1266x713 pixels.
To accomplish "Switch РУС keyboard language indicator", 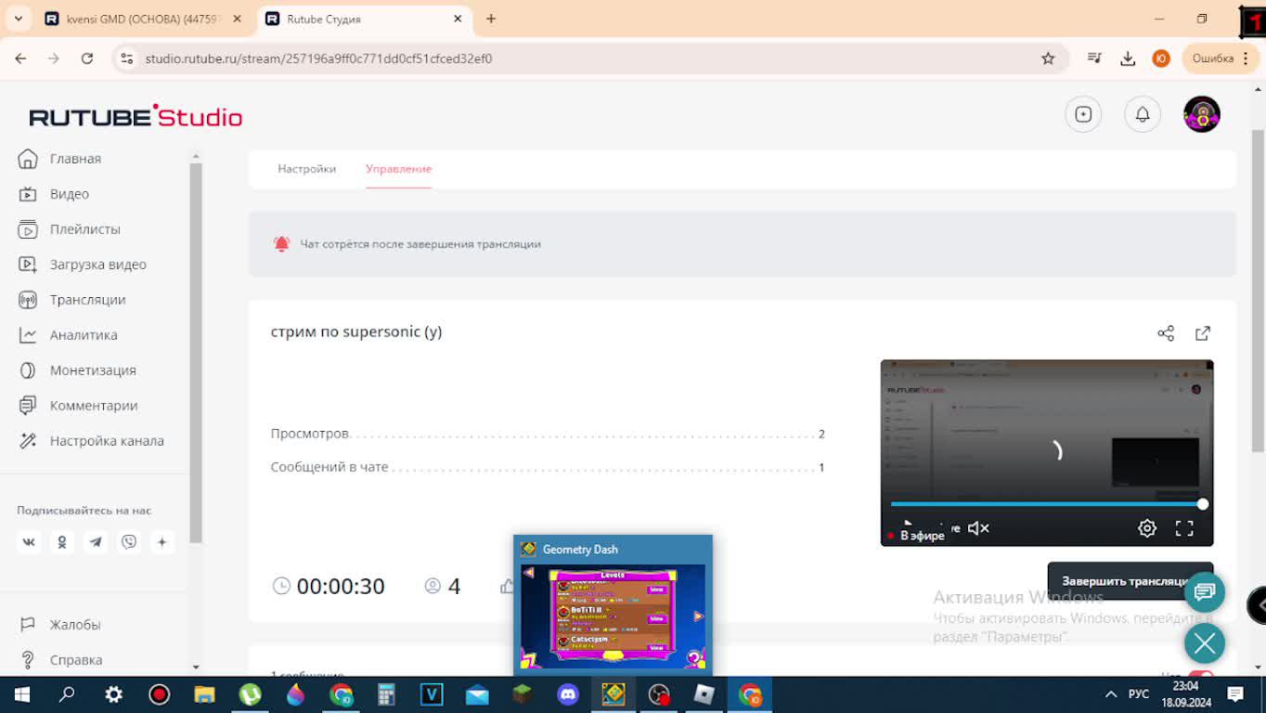I will [x=1139, y=694].
